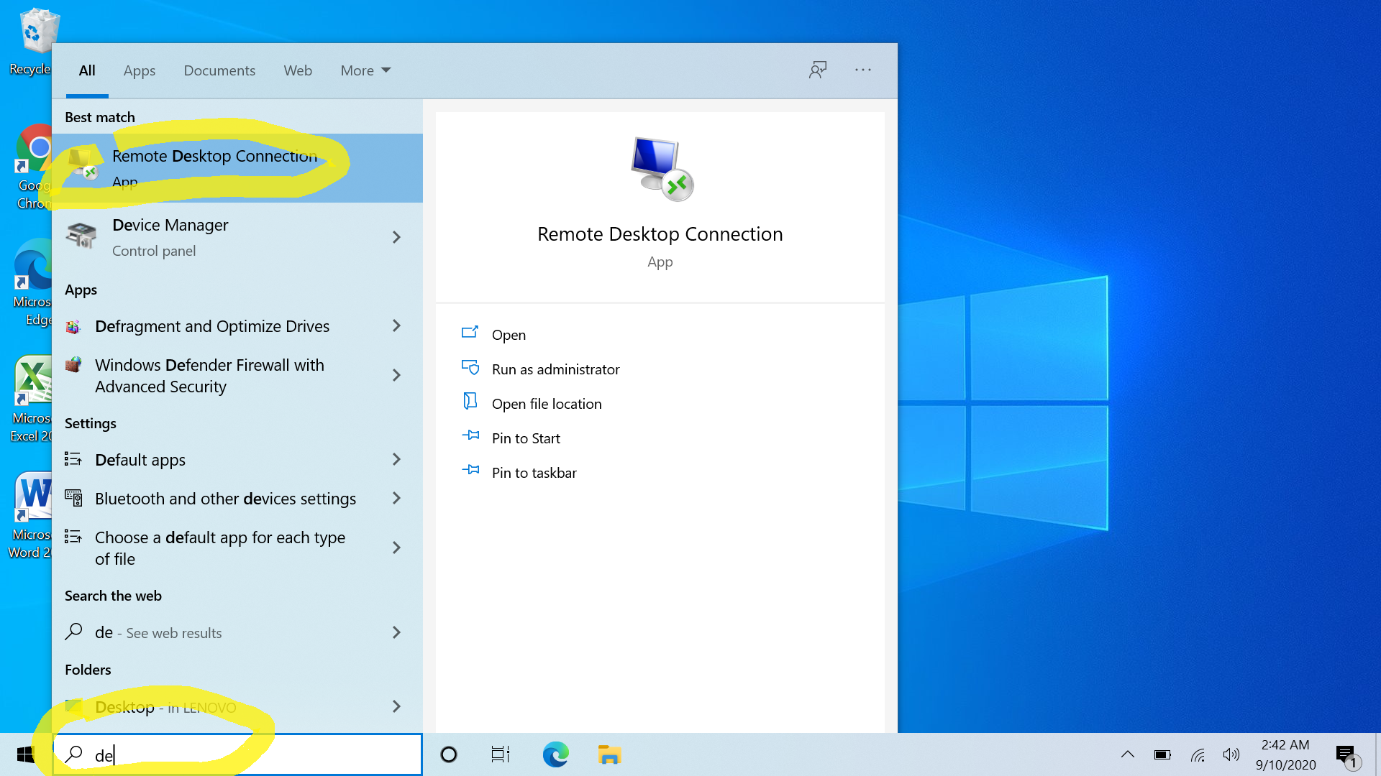Click Pin to Start
The height and width of the screenshot is (776, 1381).
point(526,438)
